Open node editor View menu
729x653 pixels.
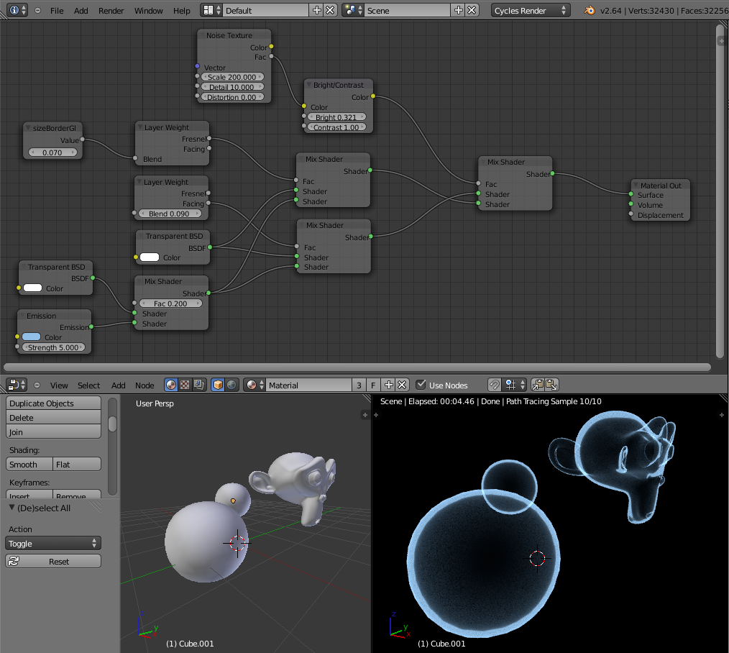tap(59, 385)
